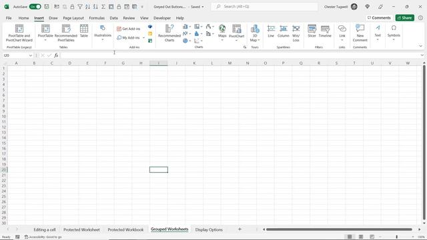
Task: Add a New Comment
Action: click(x=360, y=33)
